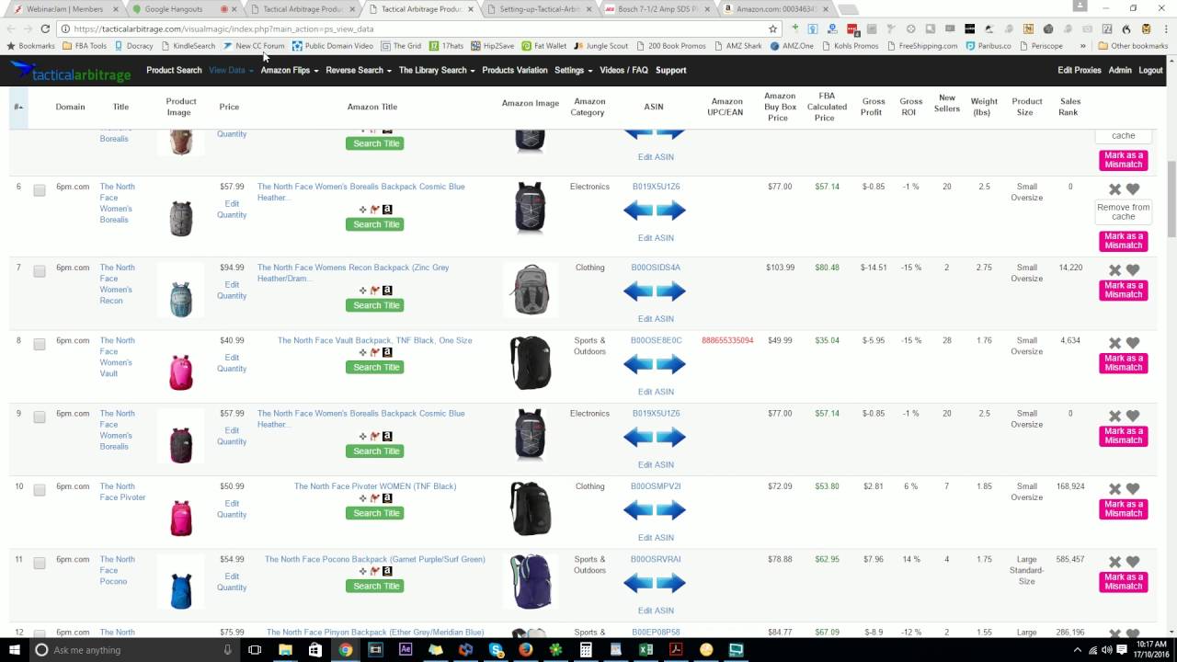
Task: Open grey Recon backpack Amazon image in row 7
Action: (x=531, y=290)
